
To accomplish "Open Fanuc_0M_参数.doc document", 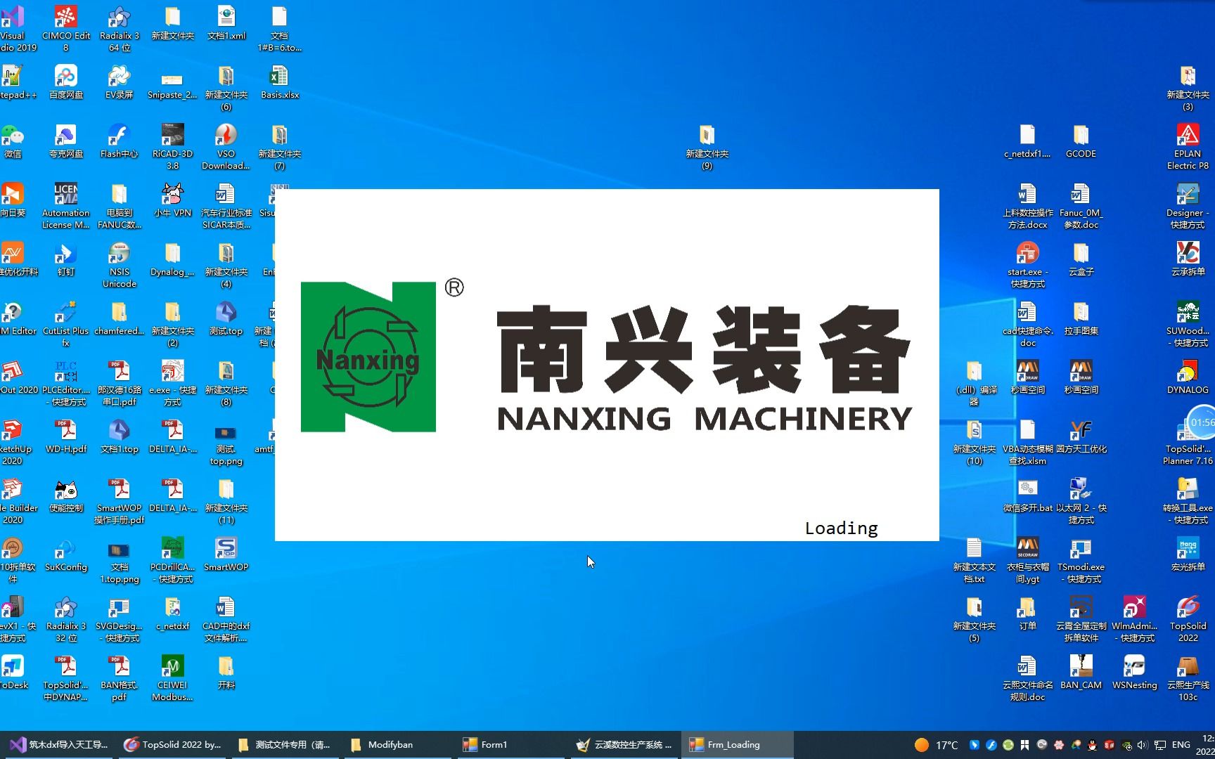I will pos(1081,205).
